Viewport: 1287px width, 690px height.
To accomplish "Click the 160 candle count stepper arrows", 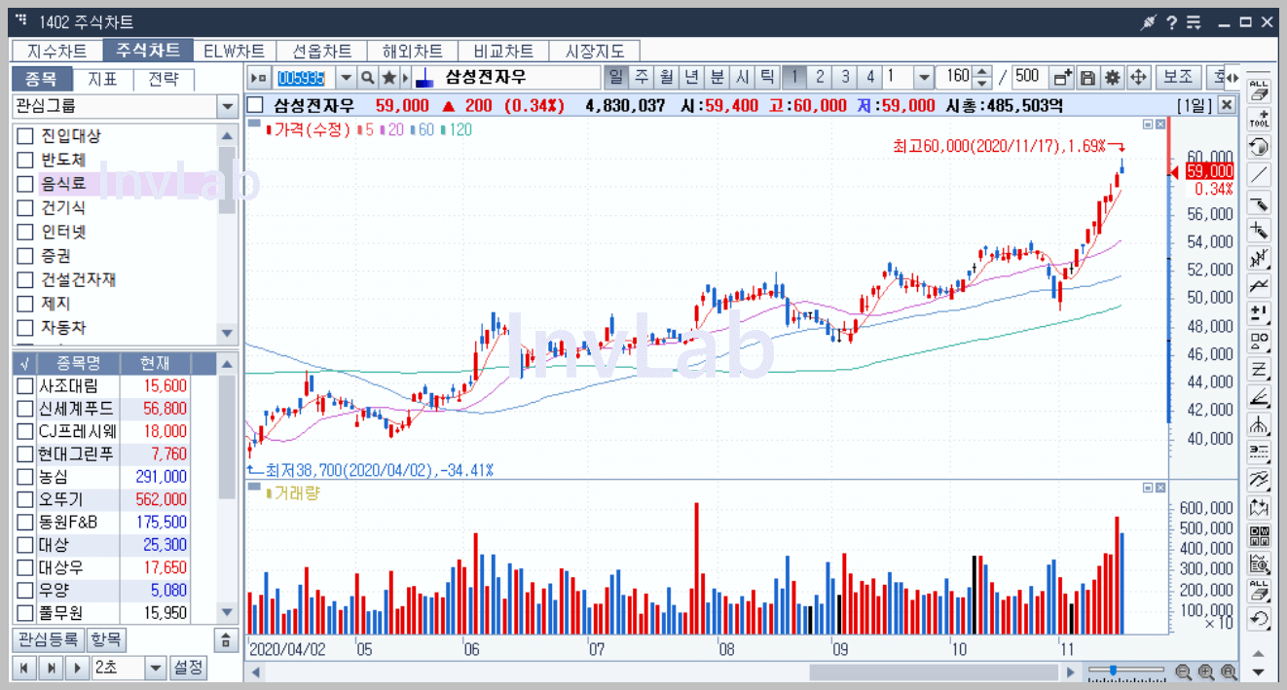I will (982, 78).
